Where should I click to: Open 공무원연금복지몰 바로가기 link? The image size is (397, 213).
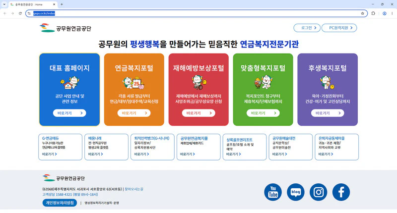click(188, 154)
